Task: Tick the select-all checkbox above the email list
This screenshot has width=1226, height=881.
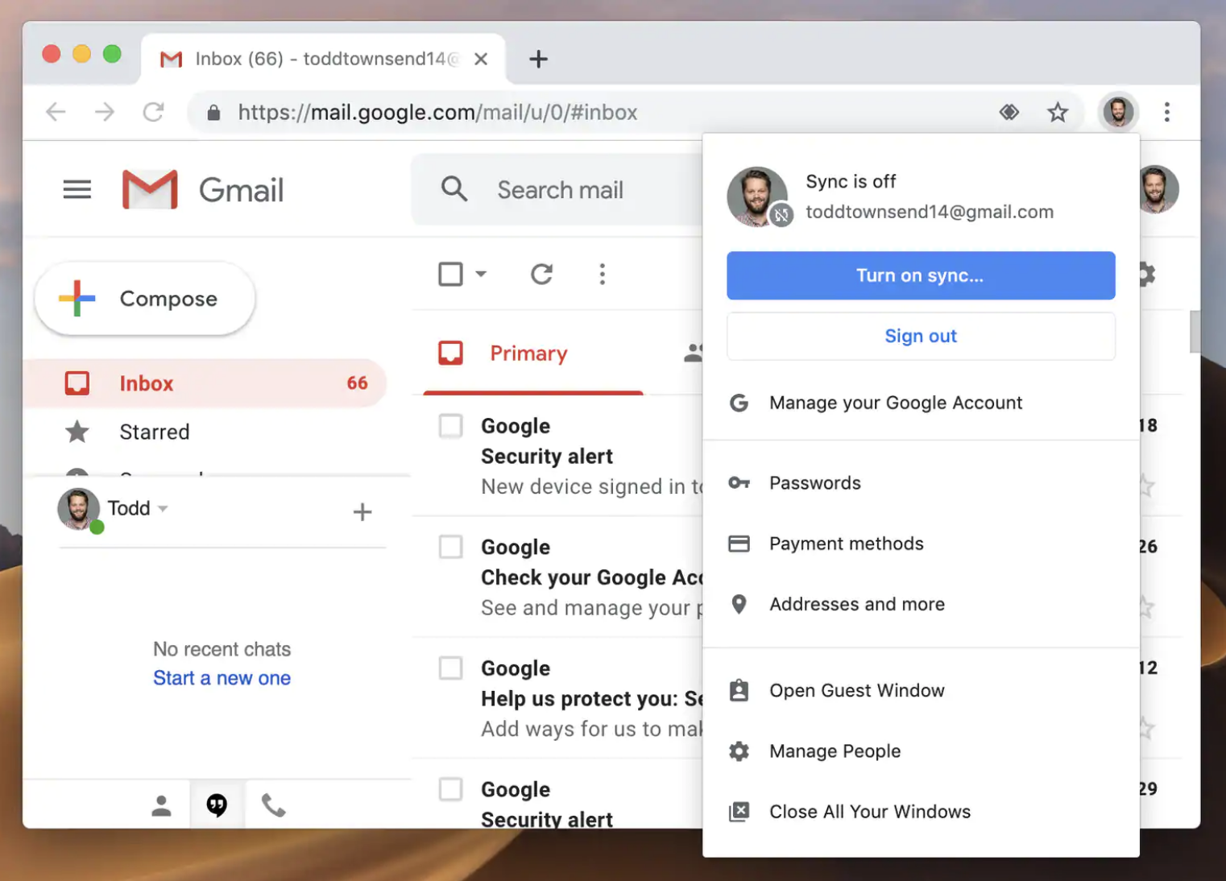Action: coord(450,274)
